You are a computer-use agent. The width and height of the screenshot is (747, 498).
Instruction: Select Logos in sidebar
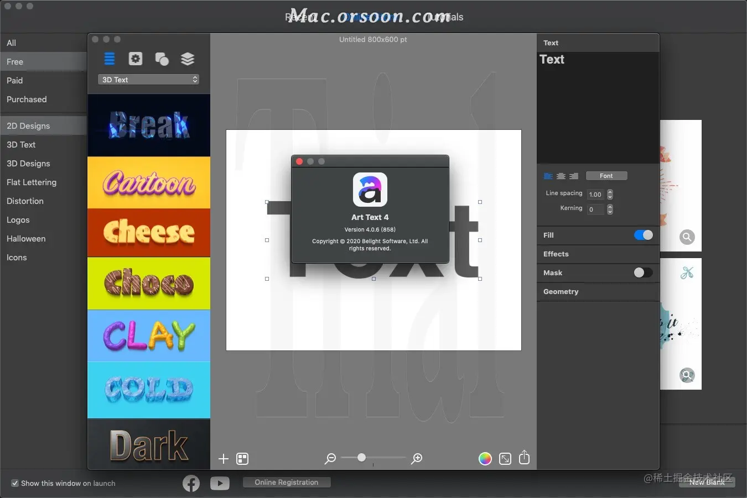43,220
